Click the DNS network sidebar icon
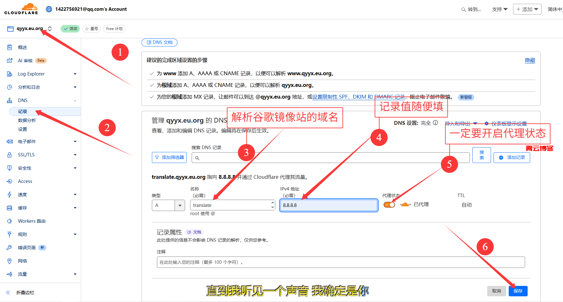 tap(9, 100)
